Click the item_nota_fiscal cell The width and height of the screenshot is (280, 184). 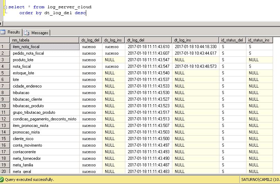(x=45, y=47)
